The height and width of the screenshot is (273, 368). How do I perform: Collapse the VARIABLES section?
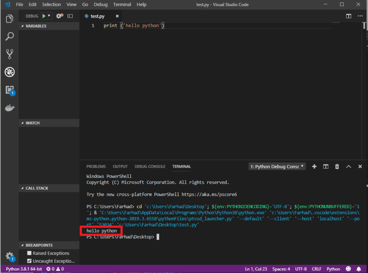(x=36, y=26)
